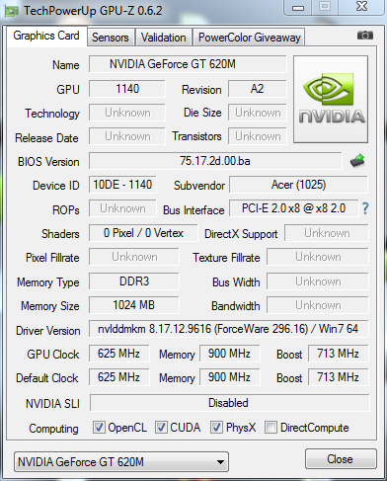Click the Default Clock field 625 MHz
This screenshot has height=481, width=387.
point(119,377)
